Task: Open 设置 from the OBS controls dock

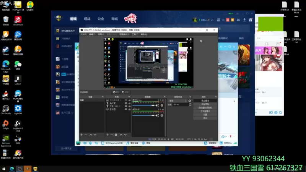Action: (205, 115)
